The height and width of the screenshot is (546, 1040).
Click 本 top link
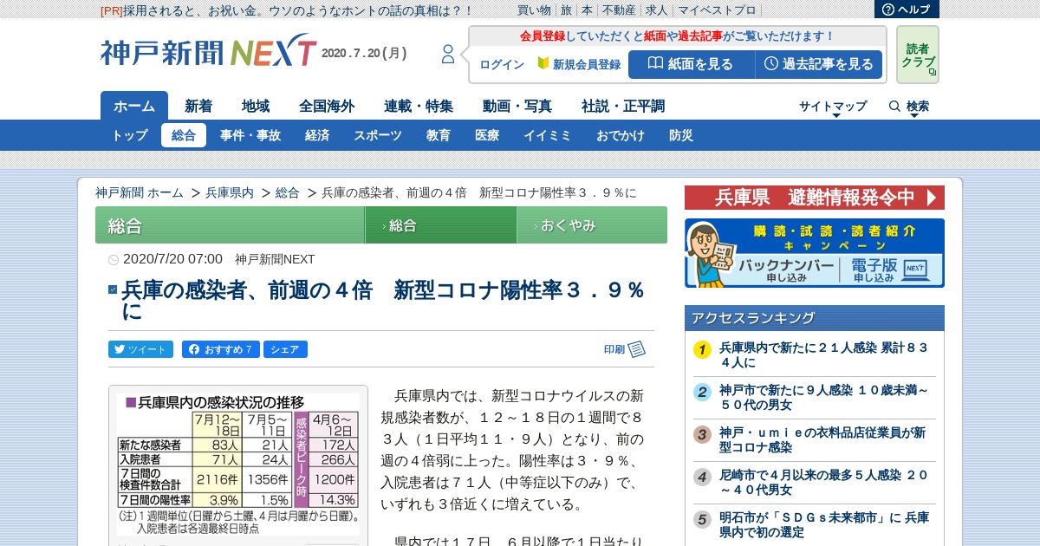[587, 10]
